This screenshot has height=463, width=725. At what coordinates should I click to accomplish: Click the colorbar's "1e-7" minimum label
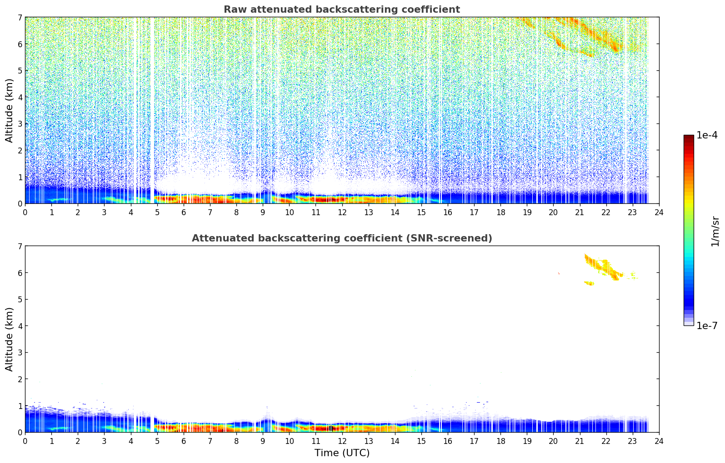[707, 326]
